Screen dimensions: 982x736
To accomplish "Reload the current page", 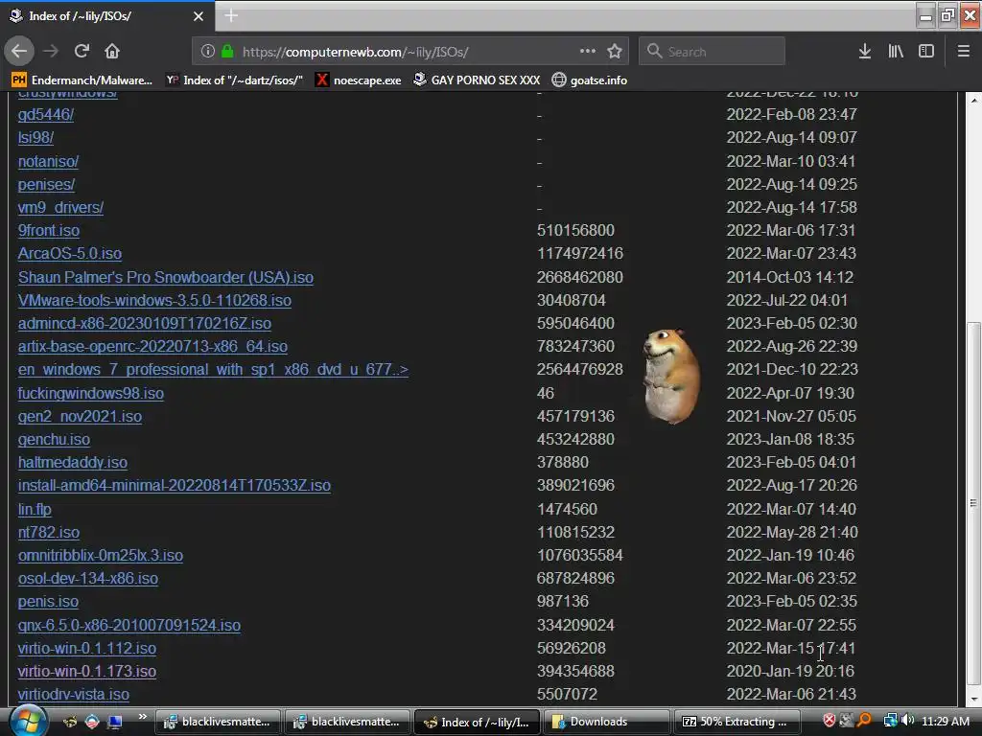I will tap(82, 52).
